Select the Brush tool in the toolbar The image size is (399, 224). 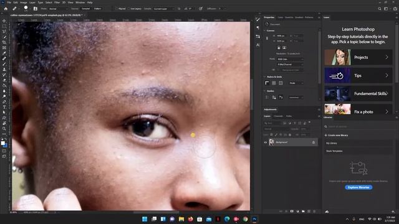pos(4,63)
